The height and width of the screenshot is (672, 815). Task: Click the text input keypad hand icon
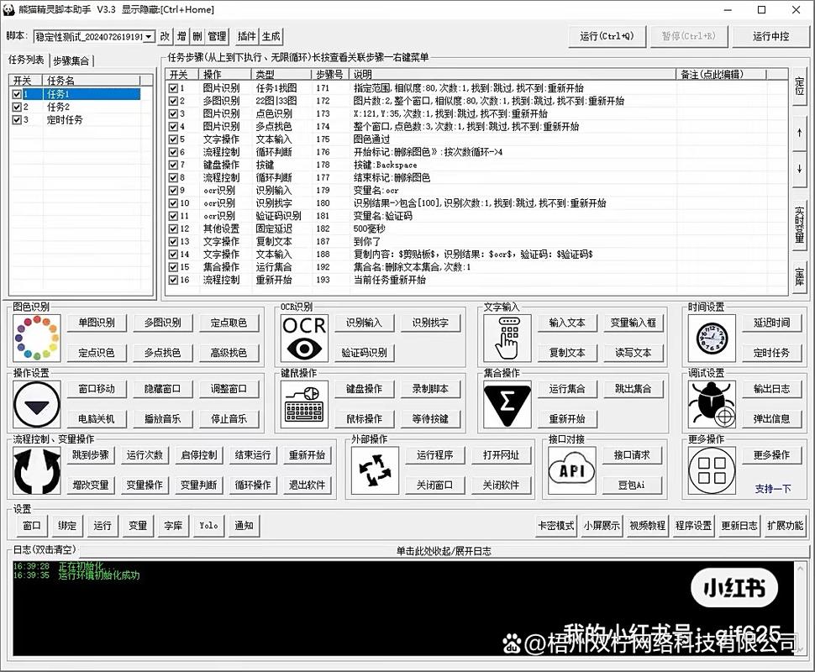point(507,338)
